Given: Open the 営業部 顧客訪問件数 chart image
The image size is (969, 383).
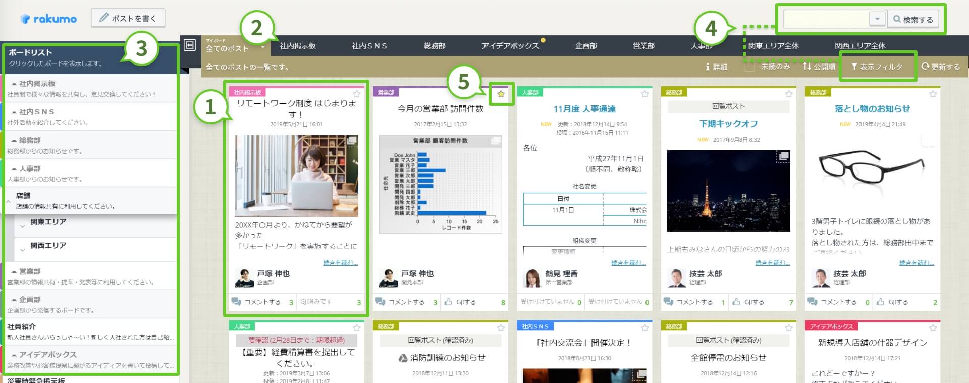Looking at the screenshot, I should (441, 184).
